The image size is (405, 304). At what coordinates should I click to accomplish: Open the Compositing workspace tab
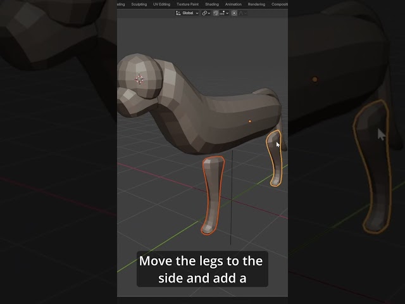pyautogui.click(x=280, y=4)
